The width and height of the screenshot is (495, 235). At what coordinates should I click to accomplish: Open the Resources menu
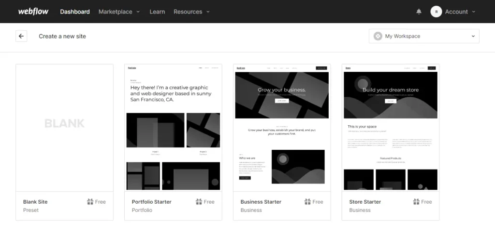(188, 12)
